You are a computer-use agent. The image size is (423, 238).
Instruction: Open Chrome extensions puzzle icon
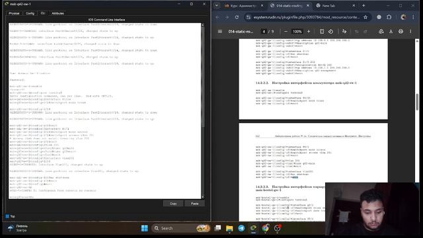tap(389, 17)
